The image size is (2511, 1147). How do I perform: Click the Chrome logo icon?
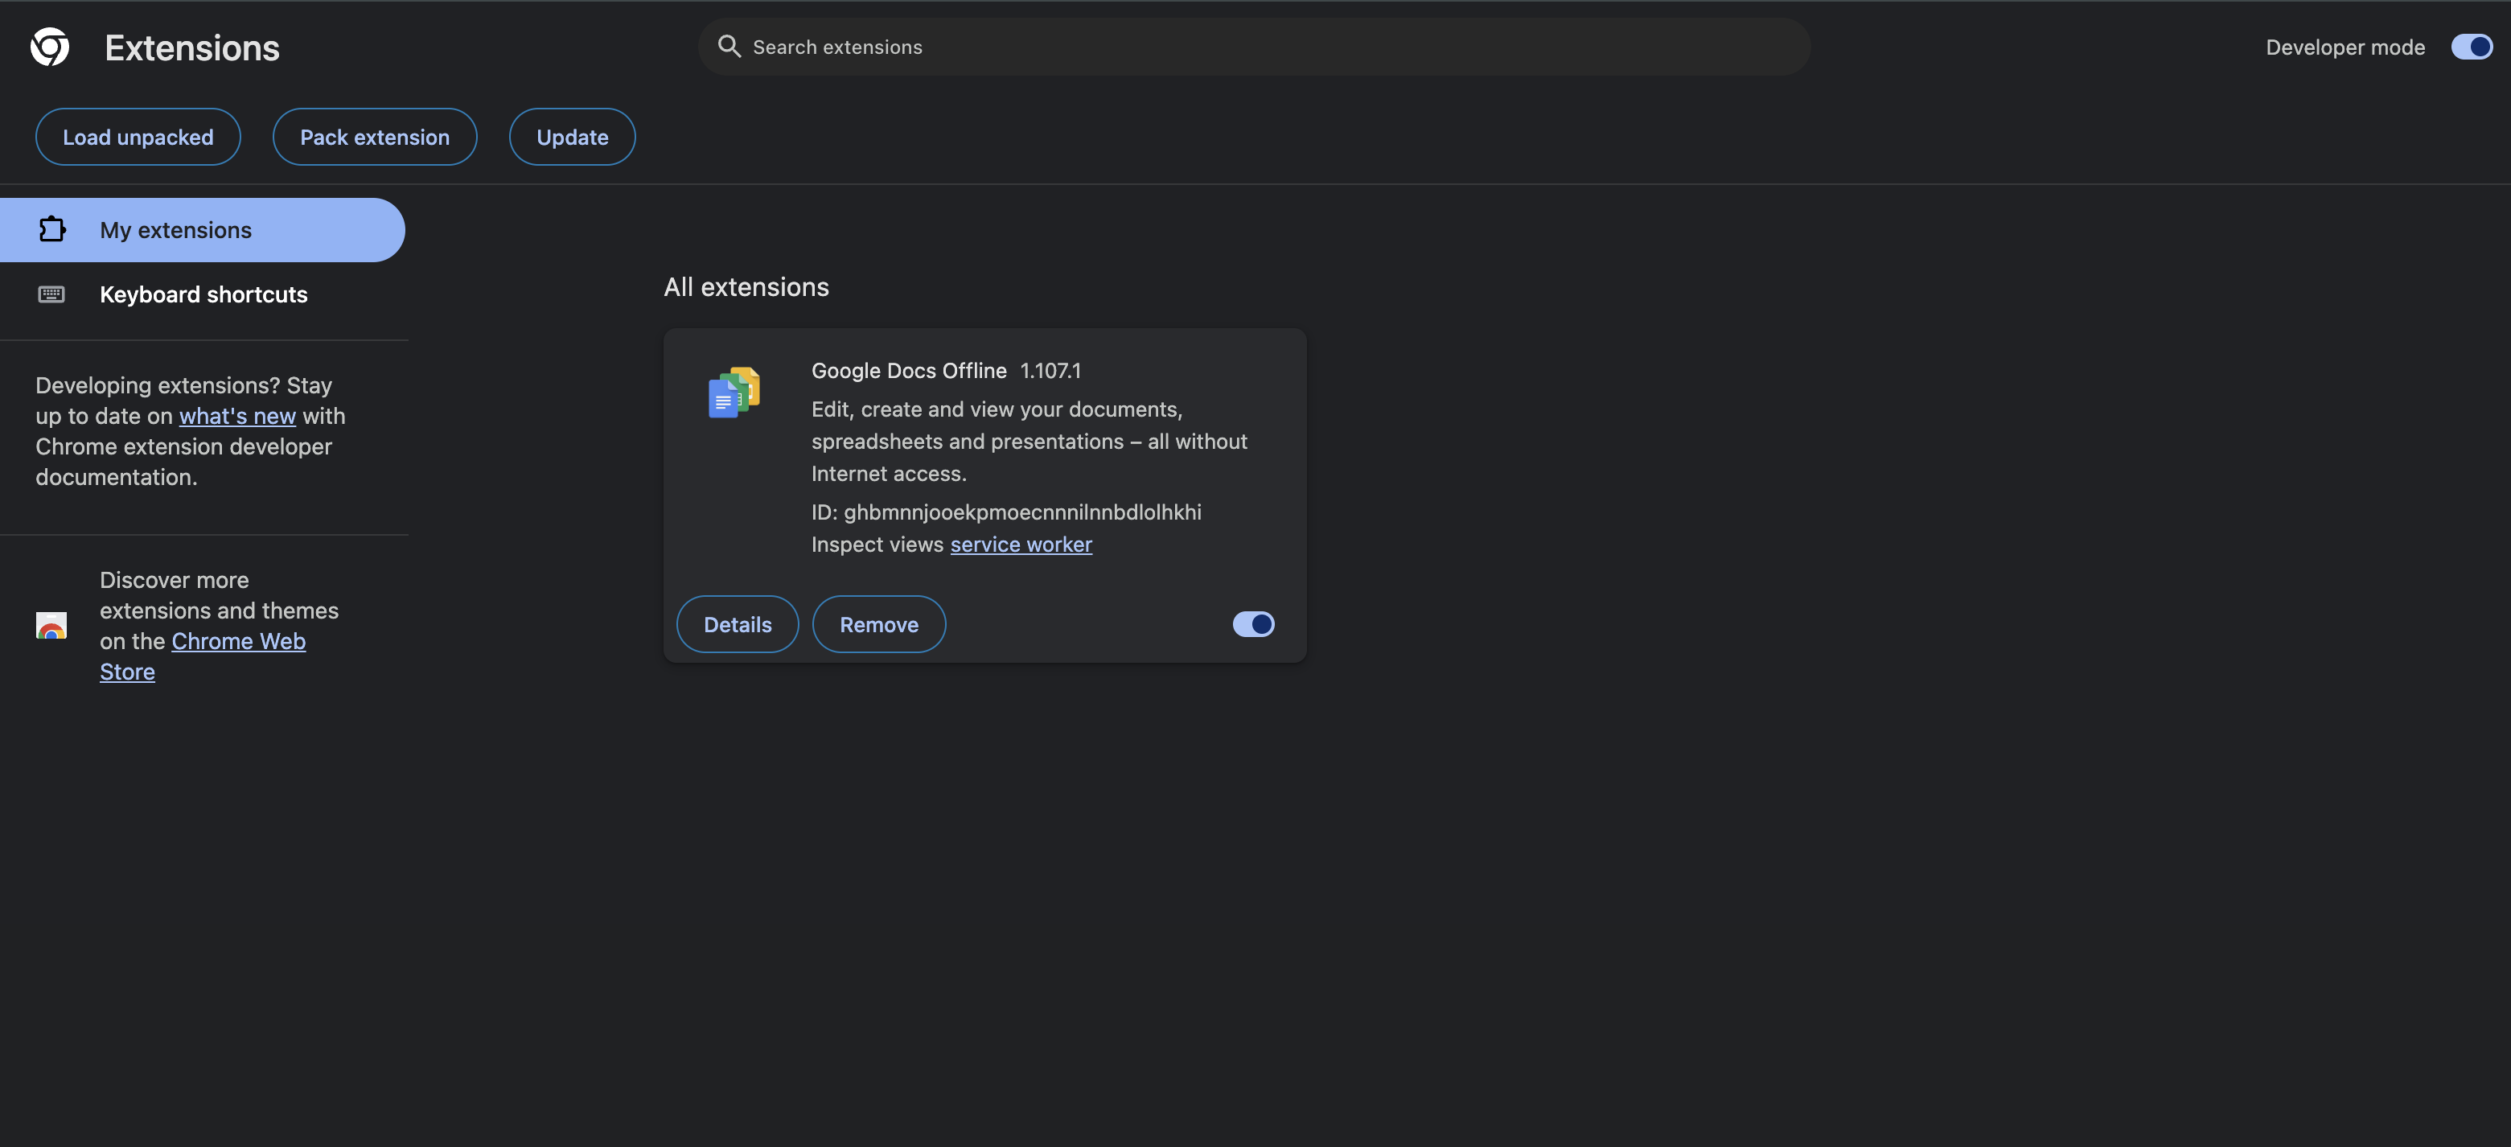(x=50, y=47)
